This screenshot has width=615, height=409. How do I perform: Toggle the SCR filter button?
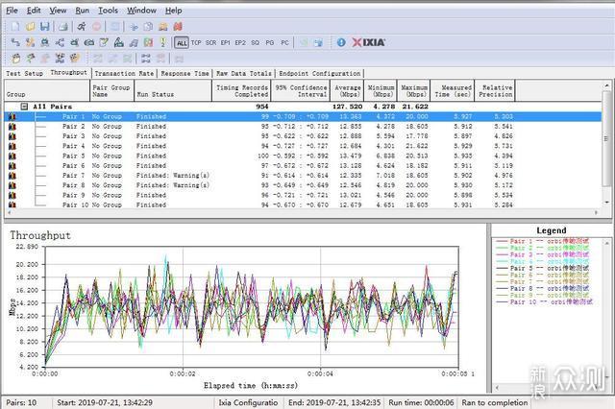(x=211, y=42)
